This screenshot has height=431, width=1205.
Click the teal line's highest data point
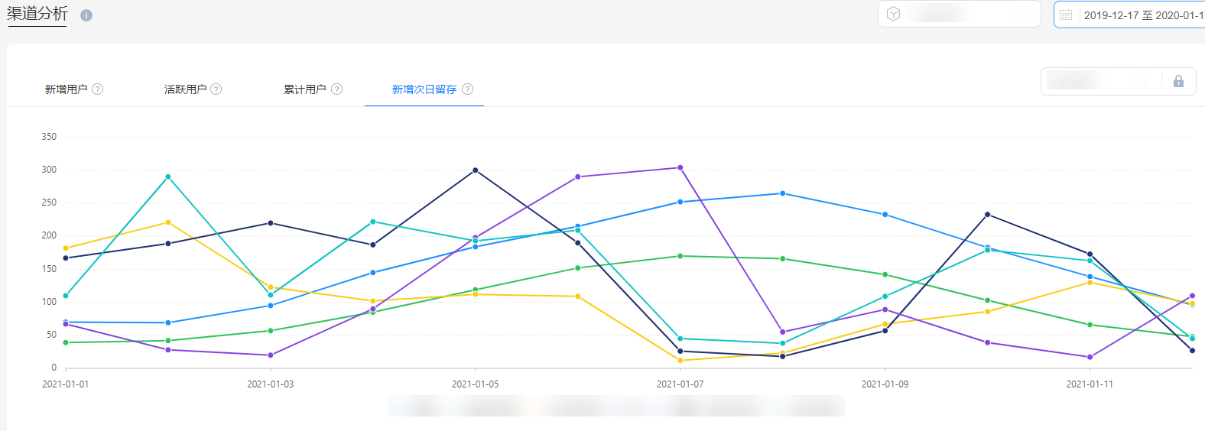[168, 177]
